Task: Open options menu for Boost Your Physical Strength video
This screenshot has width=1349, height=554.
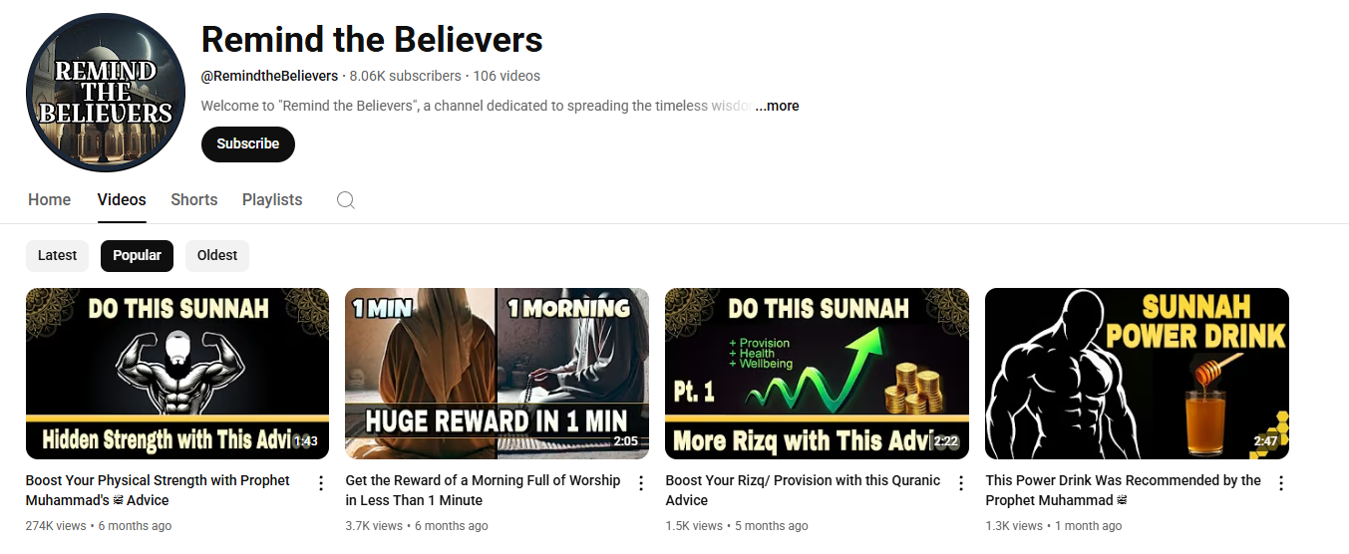Action: 321,483
